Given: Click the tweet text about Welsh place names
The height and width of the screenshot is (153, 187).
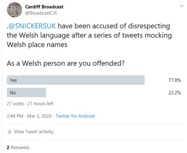Looking at the screenshot, I should (x=89, y=36).
